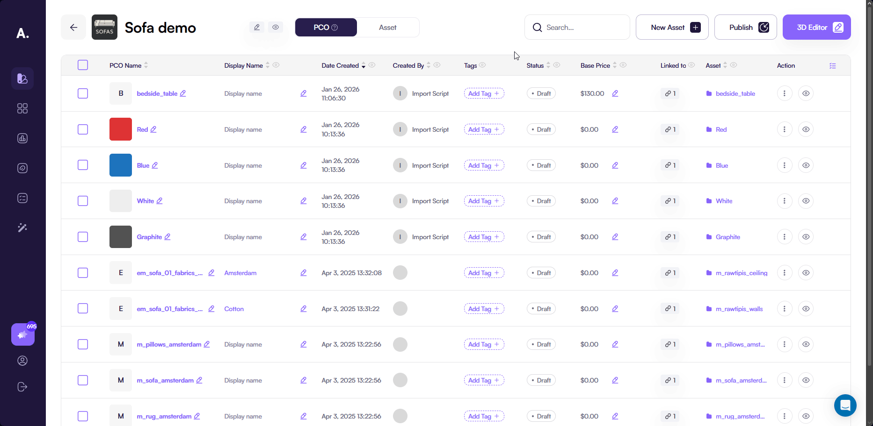Open the analytics chart icon in sidebar
Screen dimensions: 873x426
(22, 138)
